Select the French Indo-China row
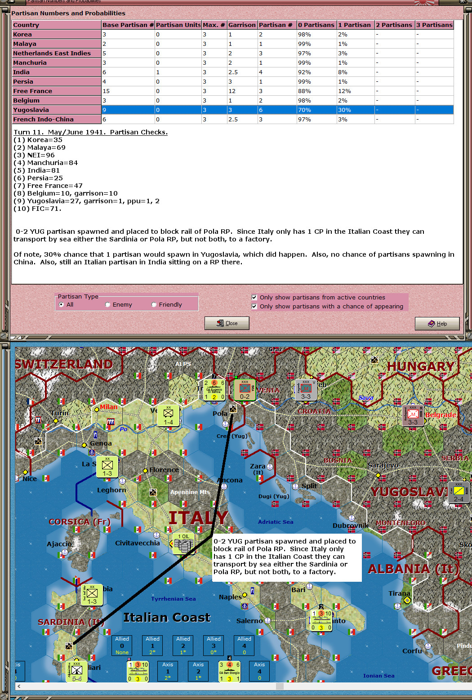Image resolution: width=472 pixels, height=700 pixels. pos(233,119)
